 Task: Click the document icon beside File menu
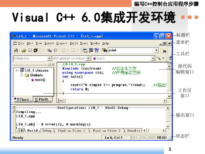(x=15, y=43)
